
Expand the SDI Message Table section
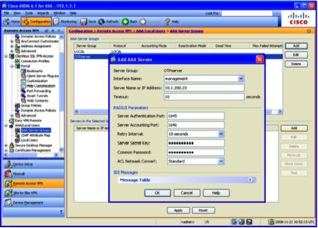coord(250,180)
